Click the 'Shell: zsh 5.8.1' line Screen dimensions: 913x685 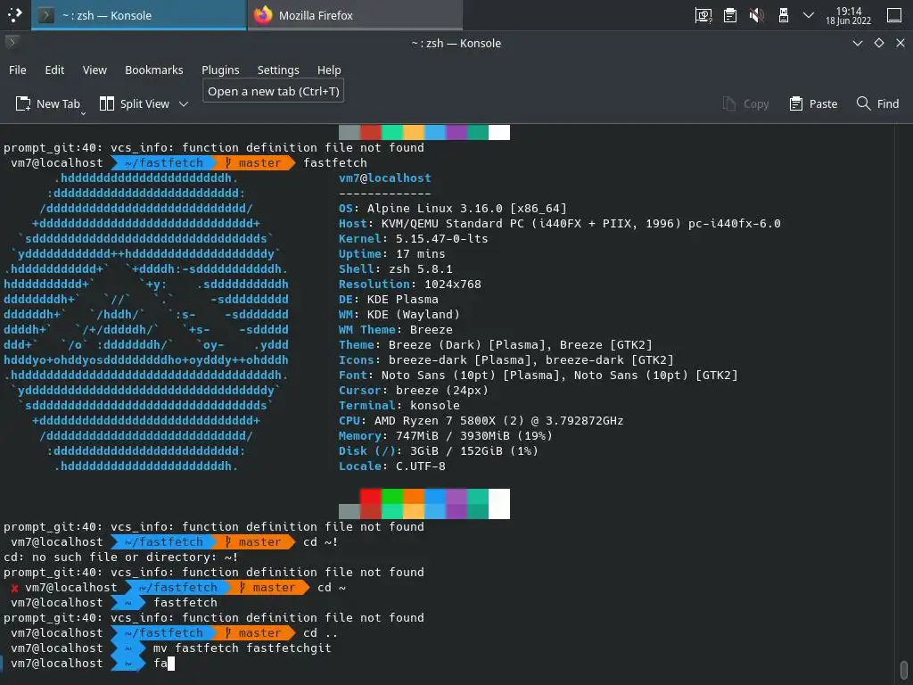tap(395, 268)
